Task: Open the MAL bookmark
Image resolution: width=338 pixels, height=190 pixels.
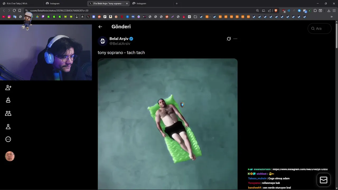Action: click(x=133, y=17)
